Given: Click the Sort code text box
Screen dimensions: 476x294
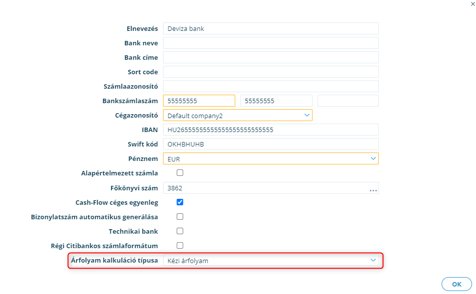Looking at the screenshot, I should pos(271,72).
